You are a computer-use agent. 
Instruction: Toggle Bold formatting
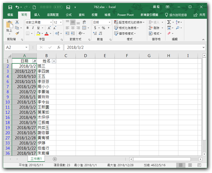[28, 28]
